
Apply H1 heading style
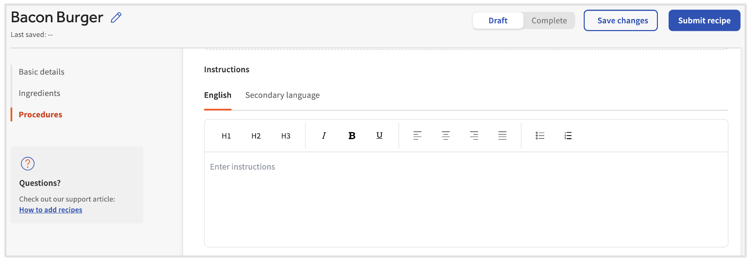[x=226, y=136]
